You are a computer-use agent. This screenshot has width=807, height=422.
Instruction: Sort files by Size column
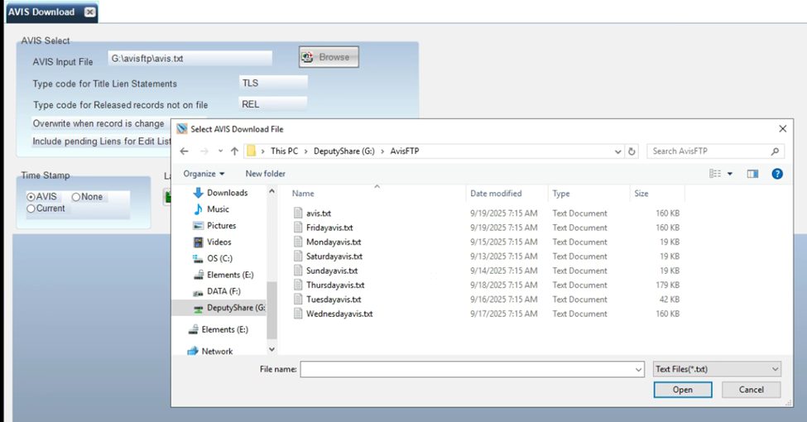pos(641,194)
